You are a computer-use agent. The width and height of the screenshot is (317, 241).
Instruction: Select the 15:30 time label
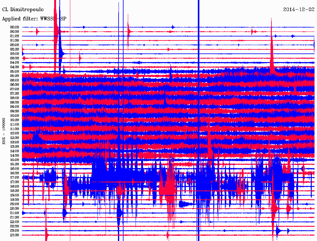(x=15, y=164)
